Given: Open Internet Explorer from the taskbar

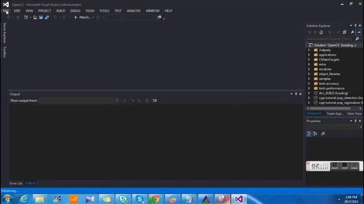Looking at the screenshot, I should point(23,199).
